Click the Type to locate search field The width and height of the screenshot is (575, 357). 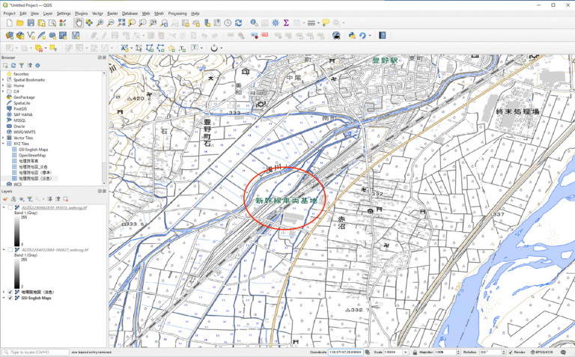(36, 353)
